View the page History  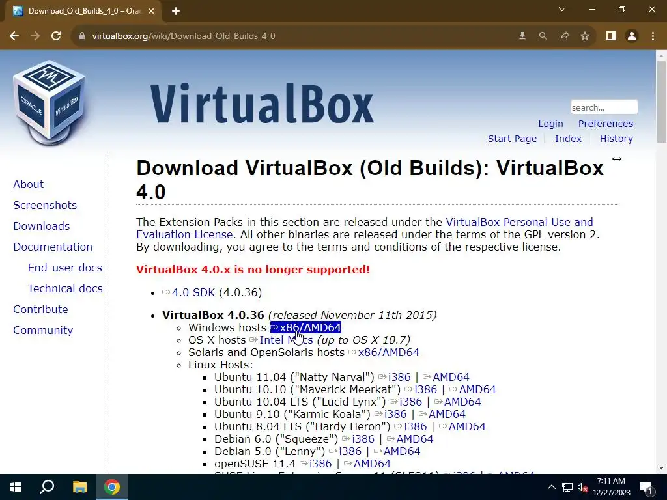616,139
